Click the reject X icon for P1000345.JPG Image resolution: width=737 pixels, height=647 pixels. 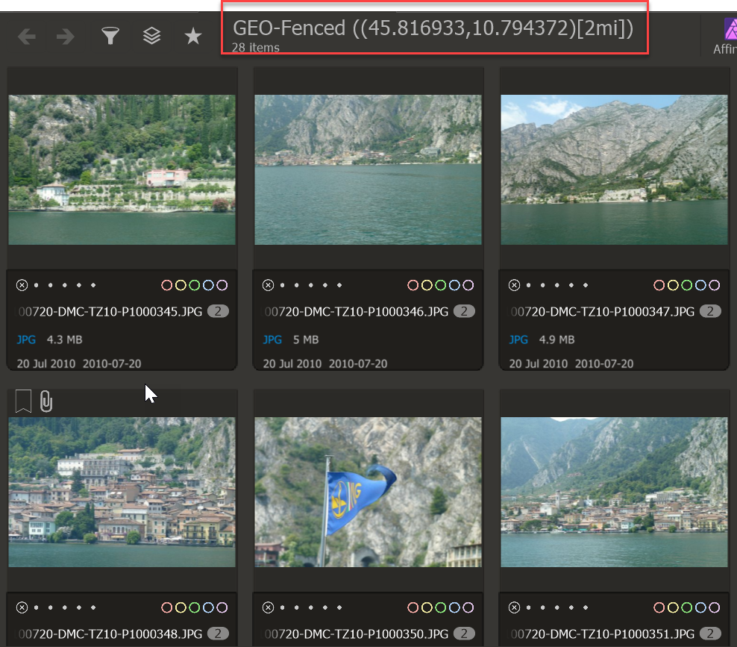point(22,285)
